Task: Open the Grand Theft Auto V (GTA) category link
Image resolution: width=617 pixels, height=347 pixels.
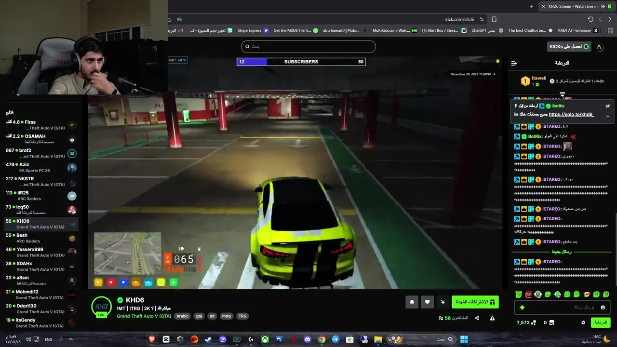Action: point(144,316)
